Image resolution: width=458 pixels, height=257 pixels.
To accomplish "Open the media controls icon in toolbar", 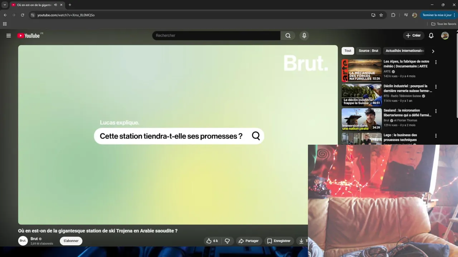I will [406, 15].
